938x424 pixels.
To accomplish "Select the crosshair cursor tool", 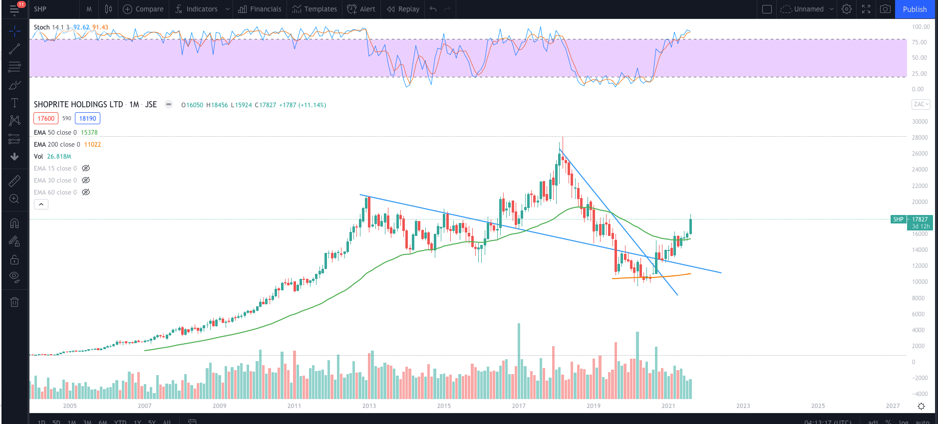I will point(14,31).
